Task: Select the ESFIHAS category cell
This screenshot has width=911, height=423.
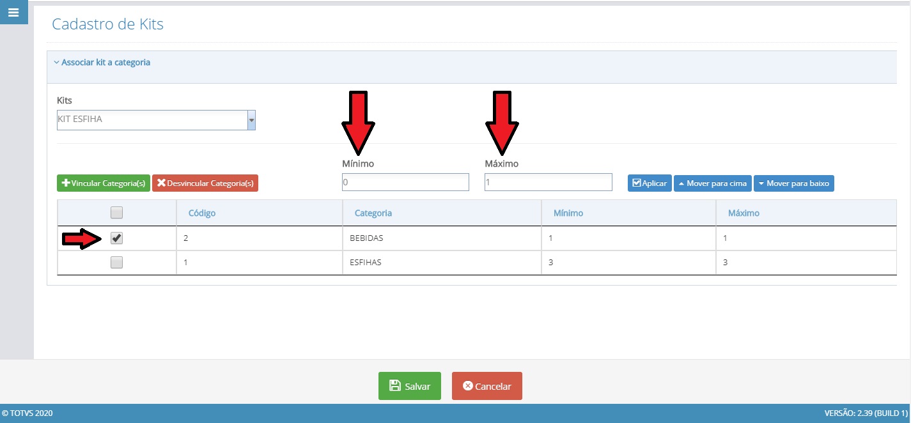Action: point(442,262)
